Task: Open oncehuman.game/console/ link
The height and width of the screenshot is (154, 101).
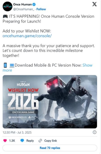Action: pos(27,36)
